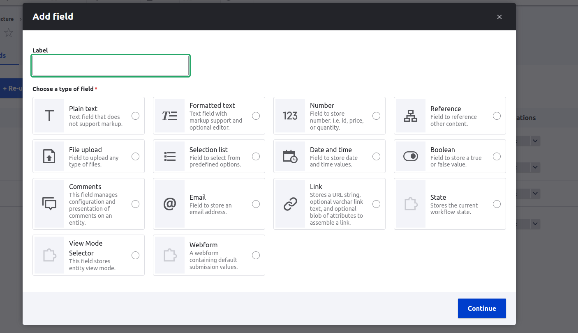The width and height of the screenshot is (578, 333).
Task: Click the Link chain icon
Action: click(x=290, y=203)
